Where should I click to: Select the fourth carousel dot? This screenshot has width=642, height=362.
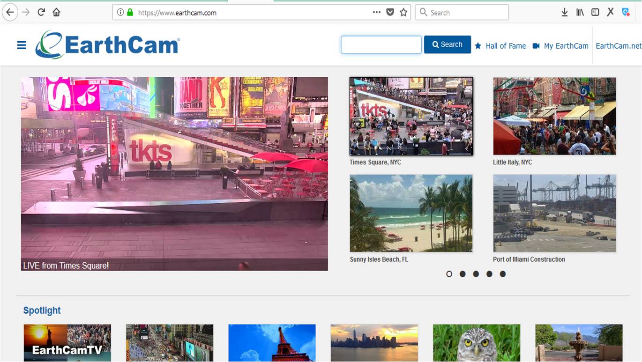click(489, 274)
